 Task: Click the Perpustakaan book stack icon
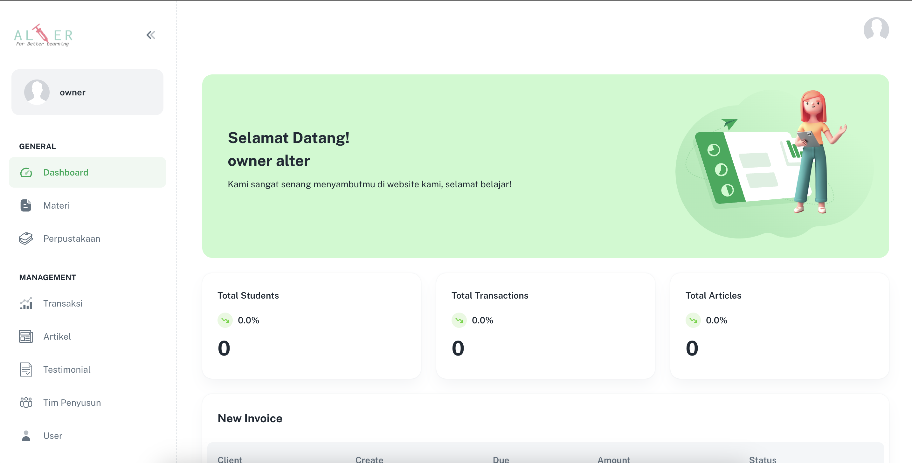pyautogui.click(x=26, y=238)
